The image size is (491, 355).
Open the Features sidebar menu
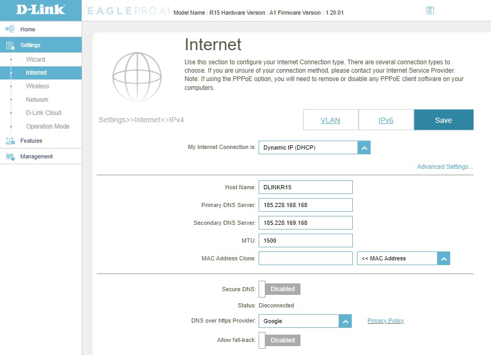click(x=41, y=141)
